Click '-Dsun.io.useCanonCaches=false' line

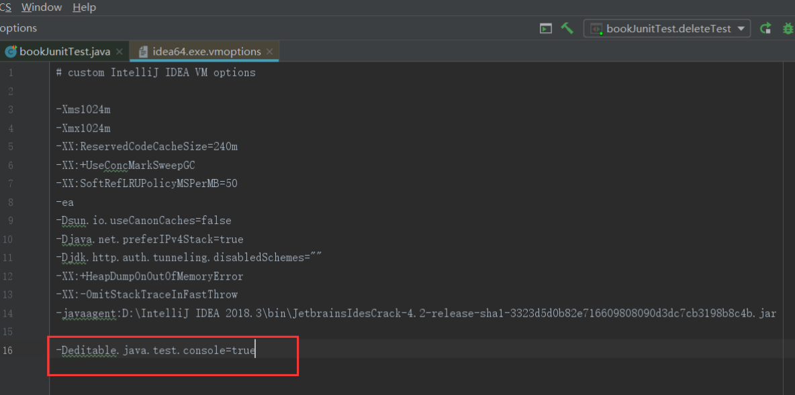coord(144,221)
